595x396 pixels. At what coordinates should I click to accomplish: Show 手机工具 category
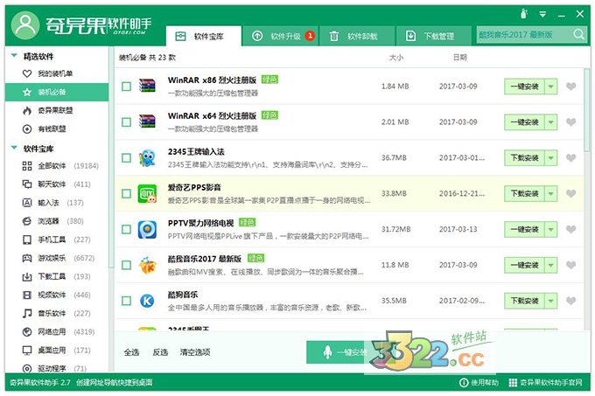click(57, 240)
